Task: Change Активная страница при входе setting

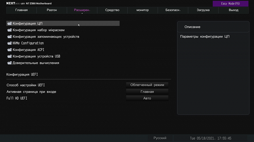Action: click(147, 92)
